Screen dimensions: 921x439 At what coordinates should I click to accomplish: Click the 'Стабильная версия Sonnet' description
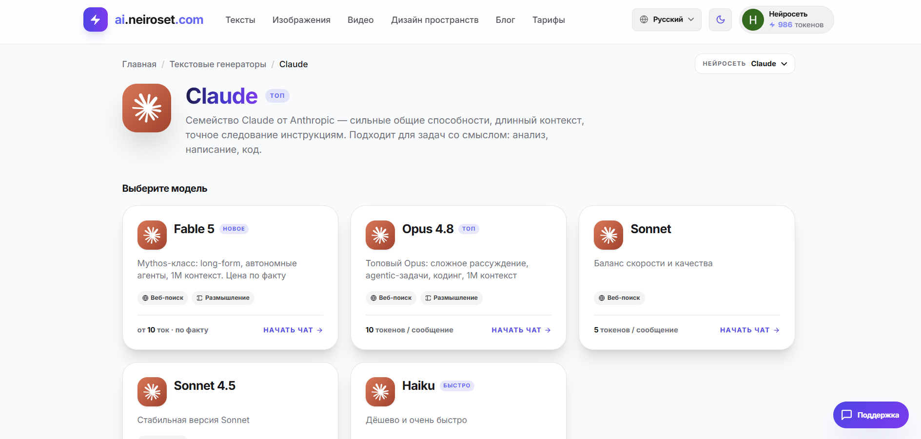coord(194,420)
